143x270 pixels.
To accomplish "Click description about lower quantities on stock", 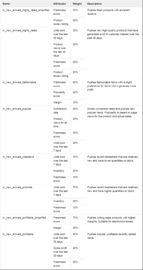I will point(113,159).
